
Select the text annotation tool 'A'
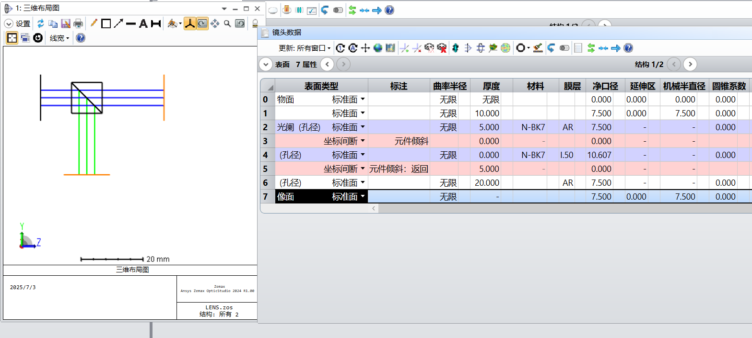click(x=143, y=23)
